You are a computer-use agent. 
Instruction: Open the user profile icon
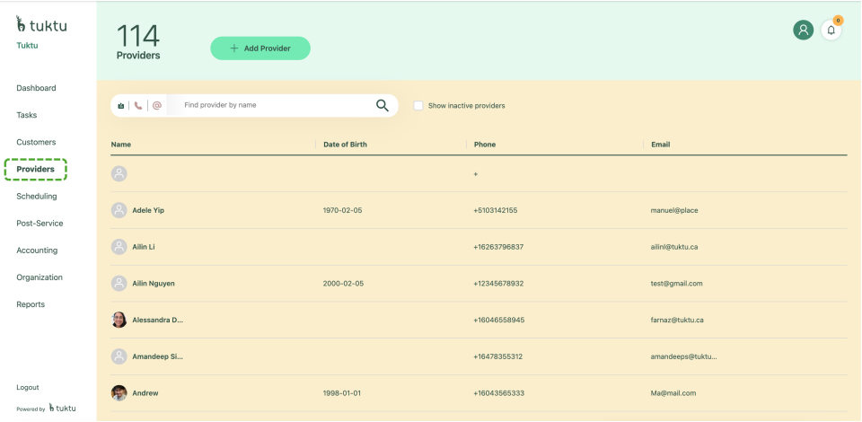(803, 30)
